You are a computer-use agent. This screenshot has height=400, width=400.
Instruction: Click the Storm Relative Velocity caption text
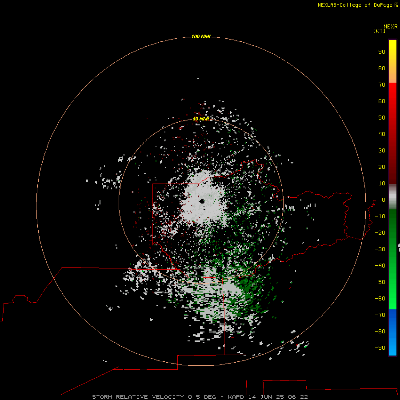click(x=200, y=397)
